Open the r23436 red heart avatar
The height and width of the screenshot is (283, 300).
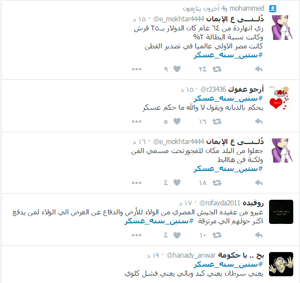pos(281,98)
